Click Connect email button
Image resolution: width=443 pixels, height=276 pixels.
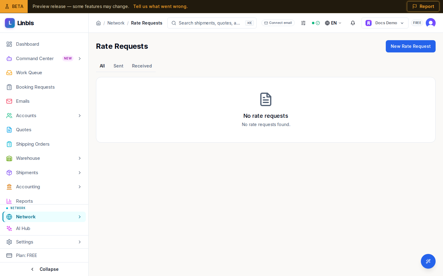(278, 23)
